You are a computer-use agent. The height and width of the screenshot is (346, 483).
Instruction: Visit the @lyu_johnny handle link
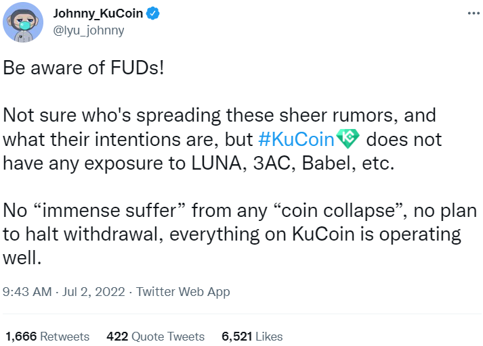tap(89, 30)
